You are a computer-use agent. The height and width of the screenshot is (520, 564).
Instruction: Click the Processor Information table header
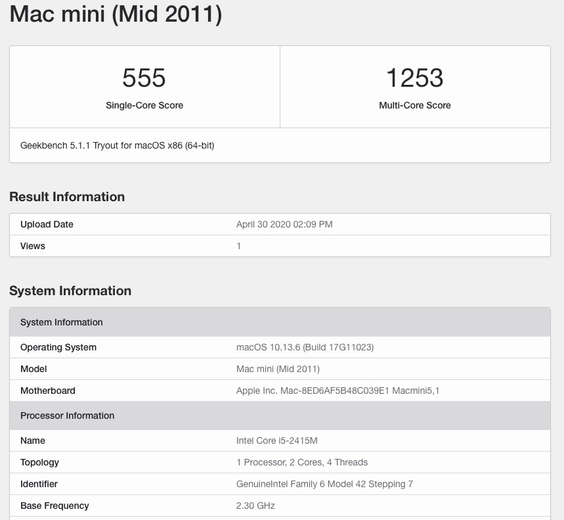(68, 415)
